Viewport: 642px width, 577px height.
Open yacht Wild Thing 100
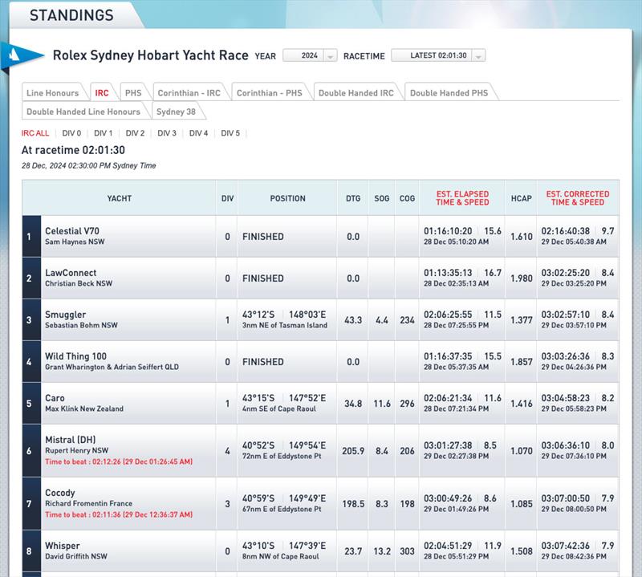75,356
